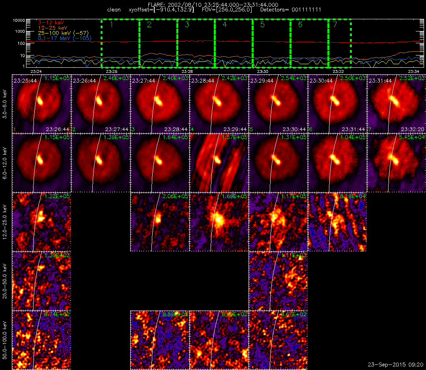Open the 6.0-12.0 keV image with peak 1.31E+05
426x370 pixels.
(x=278, y=163)
